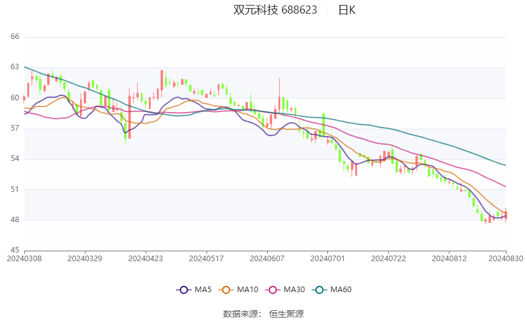Image resolution: width=527 pixels, height=320 pixels.
Task: Click the 日K label in the title
Action: [347, 10]
